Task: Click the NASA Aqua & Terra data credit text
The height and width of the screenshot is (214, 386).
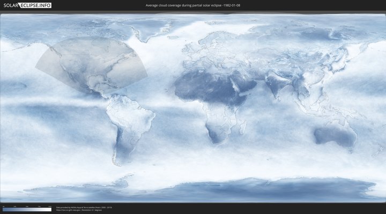Action: tap(84, 207)
